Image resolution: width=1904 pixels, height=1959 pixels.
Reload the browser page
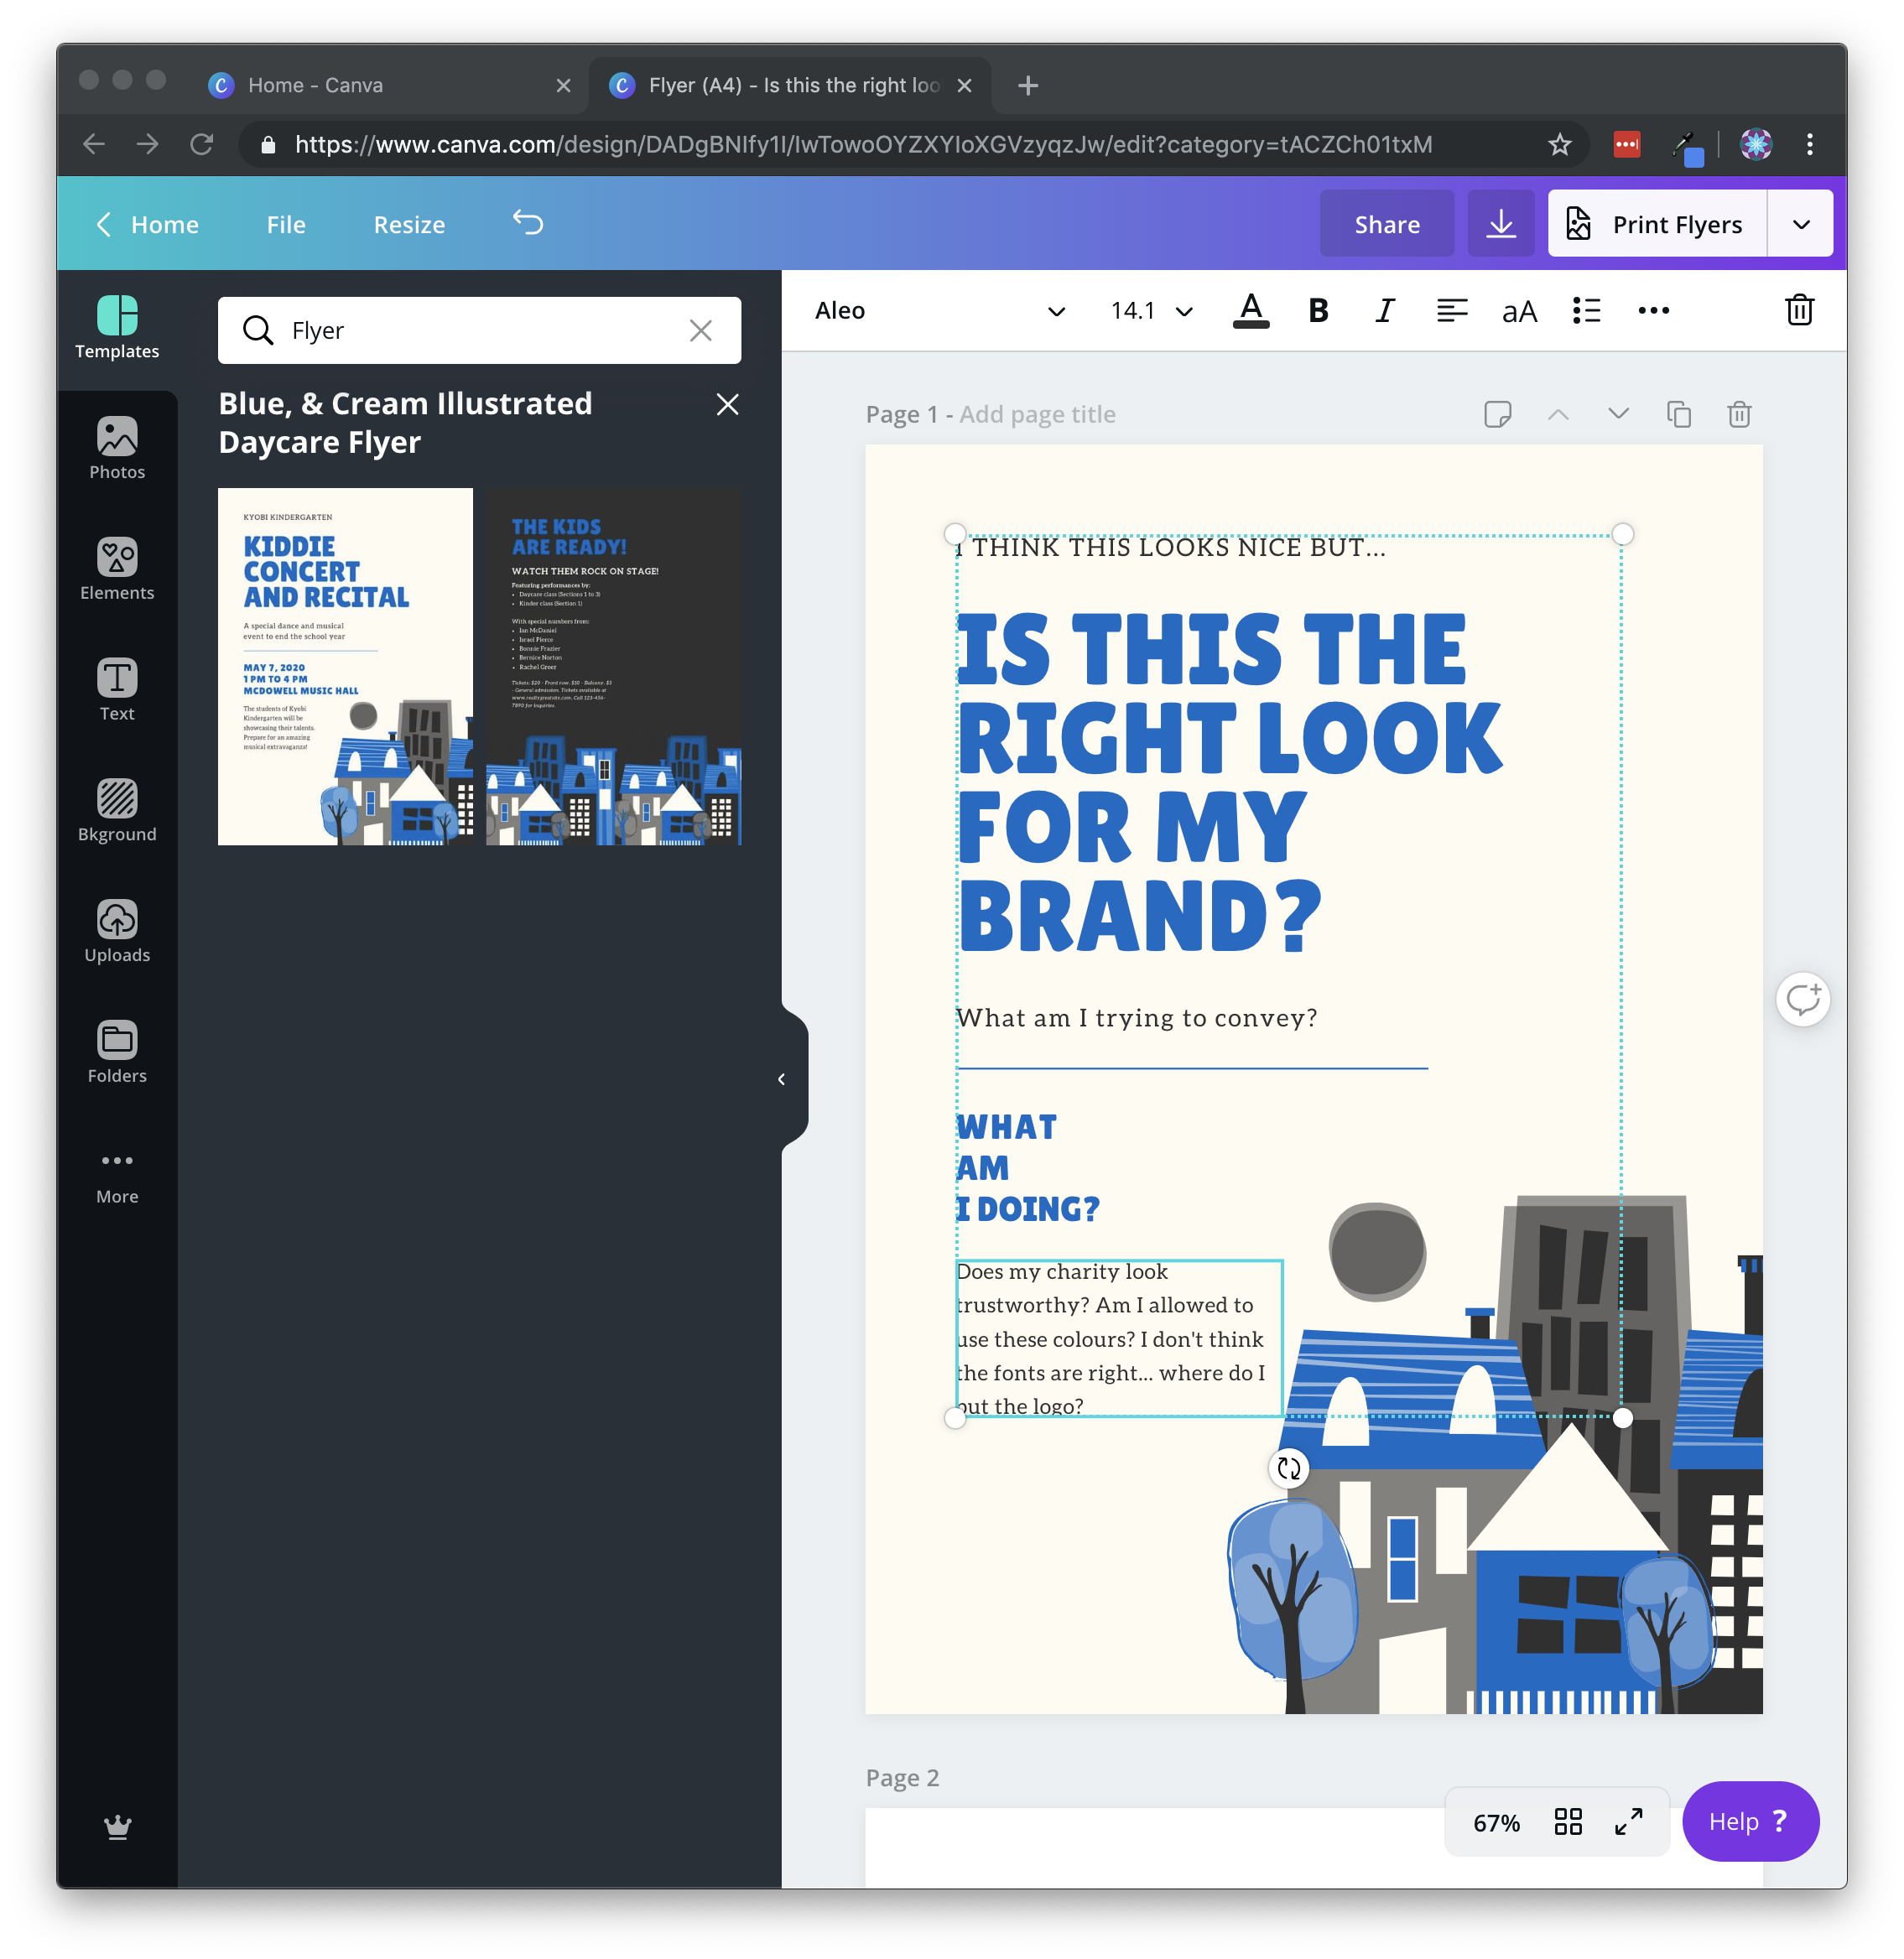point(202,144)
